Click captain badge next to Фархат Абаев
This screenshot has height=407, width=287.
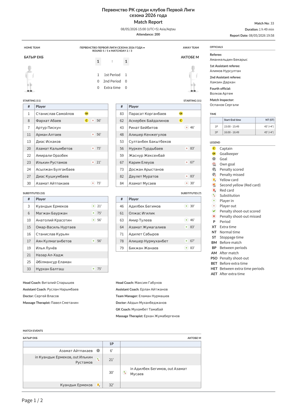point(86,121)
